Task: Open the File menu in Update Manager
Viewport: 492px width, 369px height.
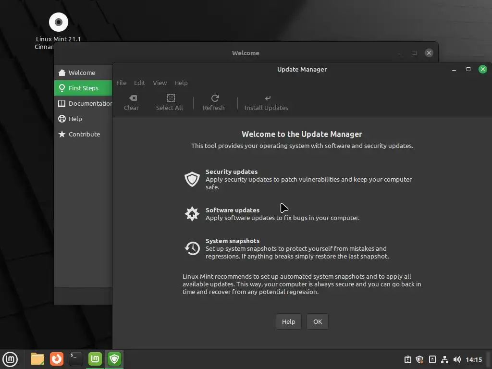Action: click(122, 83)
